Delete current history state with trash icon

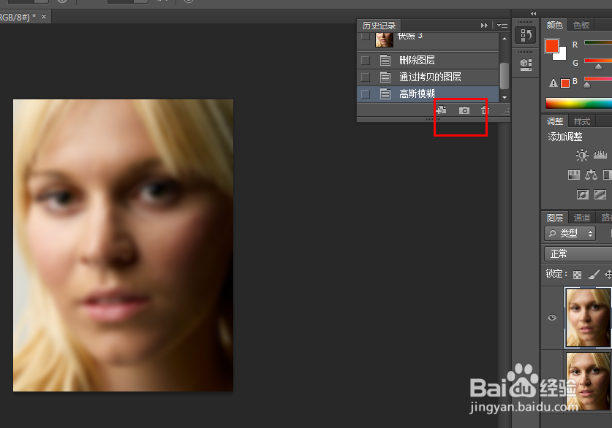484,110
